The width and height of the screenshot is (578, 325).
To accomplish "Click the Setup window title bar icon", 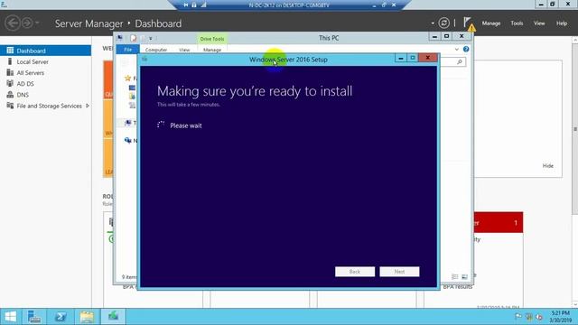I will [x=144, y=59].
